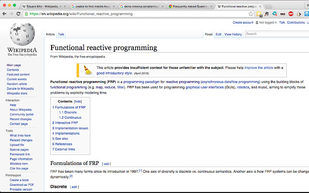Open the Talk tab beside Article

pyautogui.click(x=61, y=34)
